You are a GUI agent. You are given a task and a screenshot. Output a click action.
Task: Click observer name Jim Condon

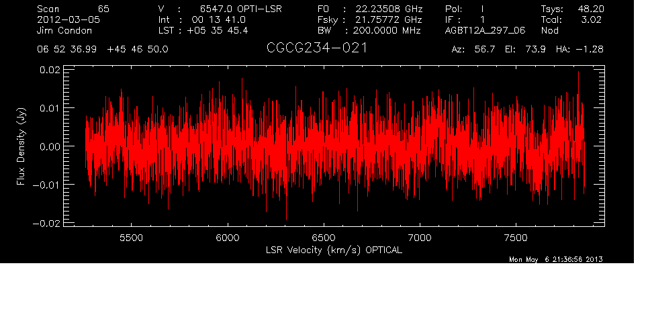tap(64, 30)
